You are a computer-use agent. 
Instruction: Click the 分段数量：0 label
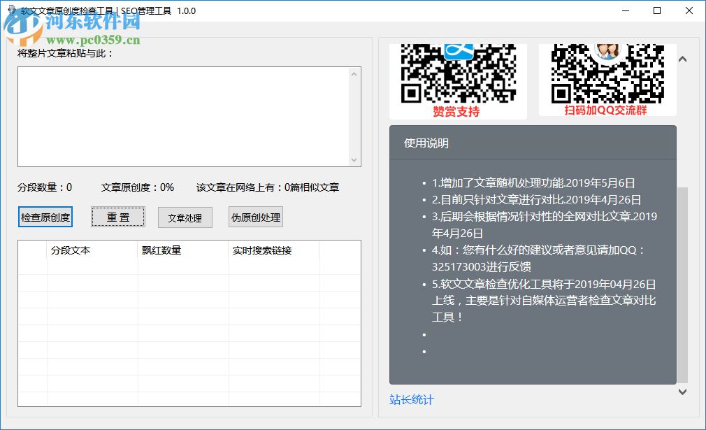coord(45,187)
